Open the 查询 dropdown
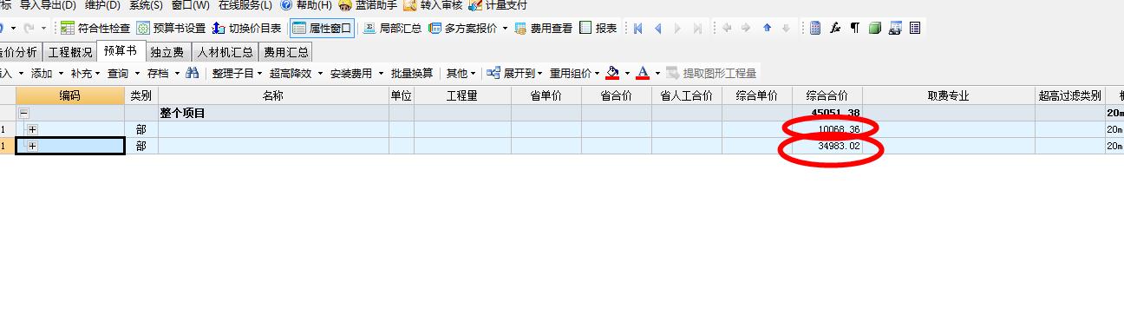Screen dimensions: 1124x334 pyautogui.click(x=123, y=73)
